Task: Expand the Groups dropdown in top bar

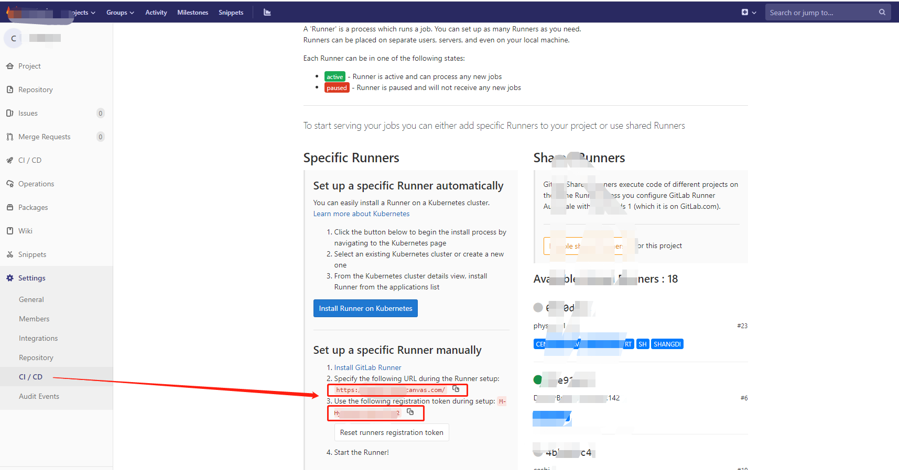Action: point(120,12)
